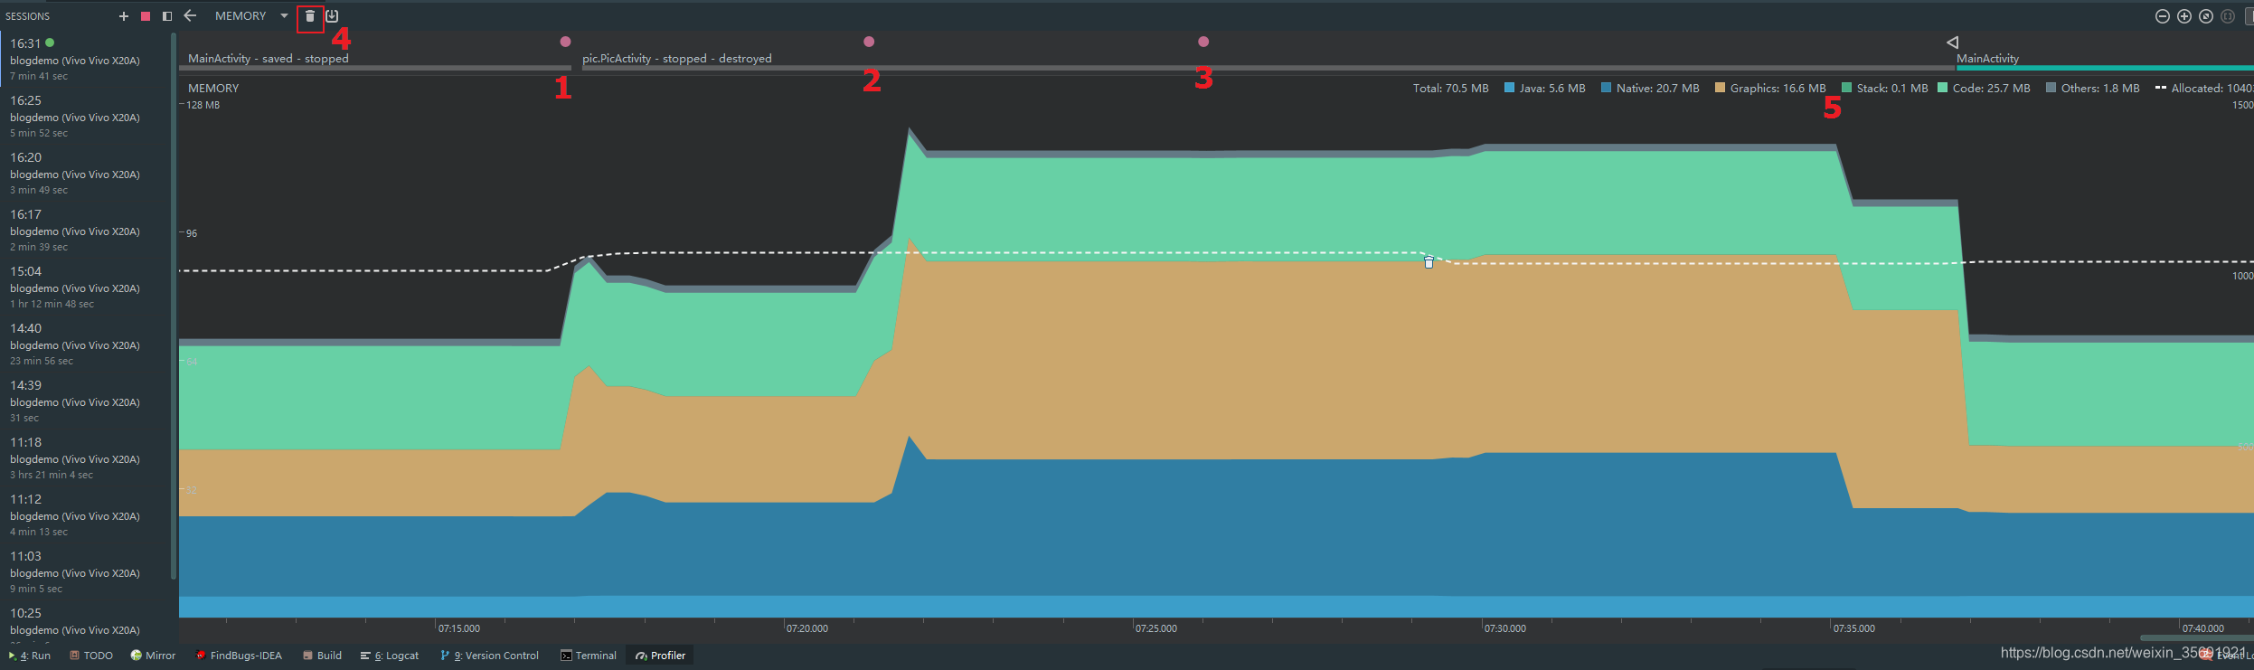Open the 14:40 blogdemo session
This screenshot has height=670, width=2254.
click(x=86, y=344)
